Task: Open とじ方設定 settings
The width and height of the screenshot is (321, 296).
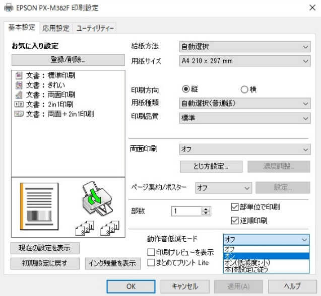Action: (211, 166)
